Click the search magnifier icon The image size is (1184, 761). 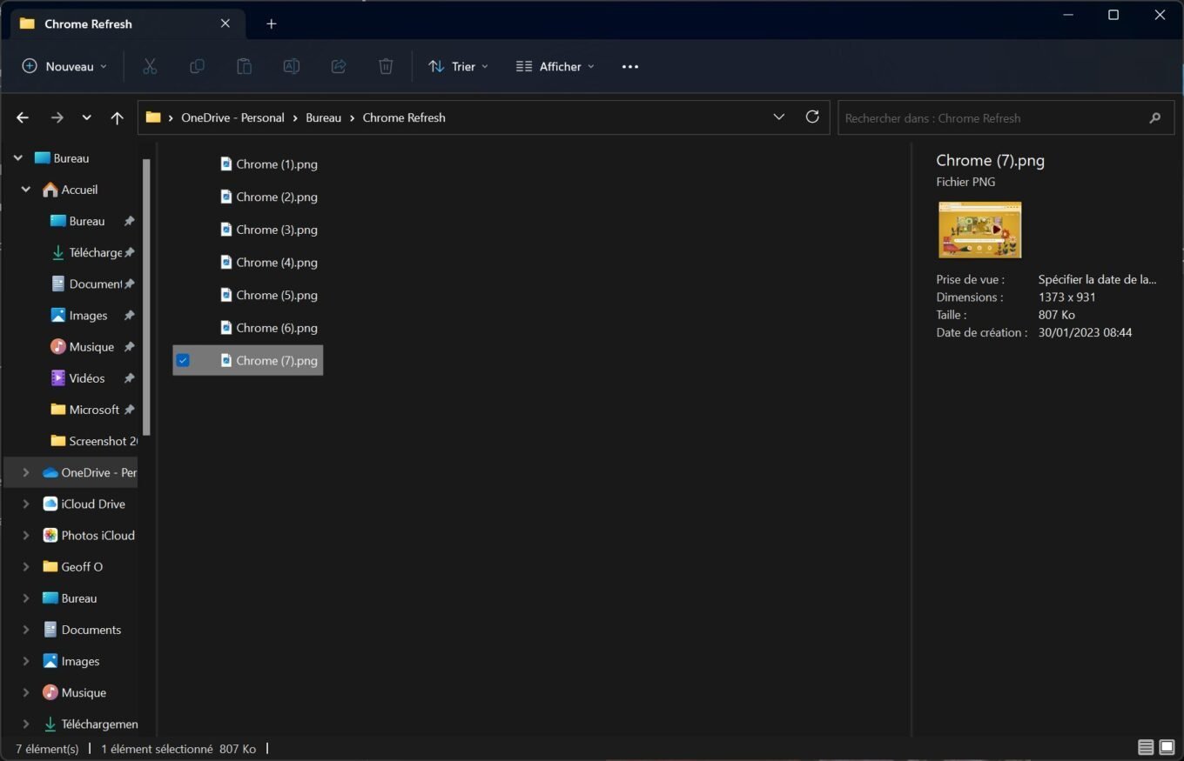[1155, 117]
